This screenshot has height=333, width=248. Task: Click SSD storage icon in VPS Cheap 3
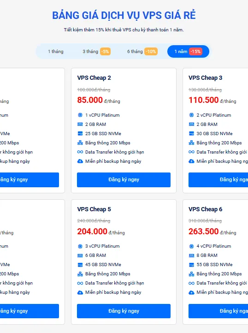click(191, 134)
